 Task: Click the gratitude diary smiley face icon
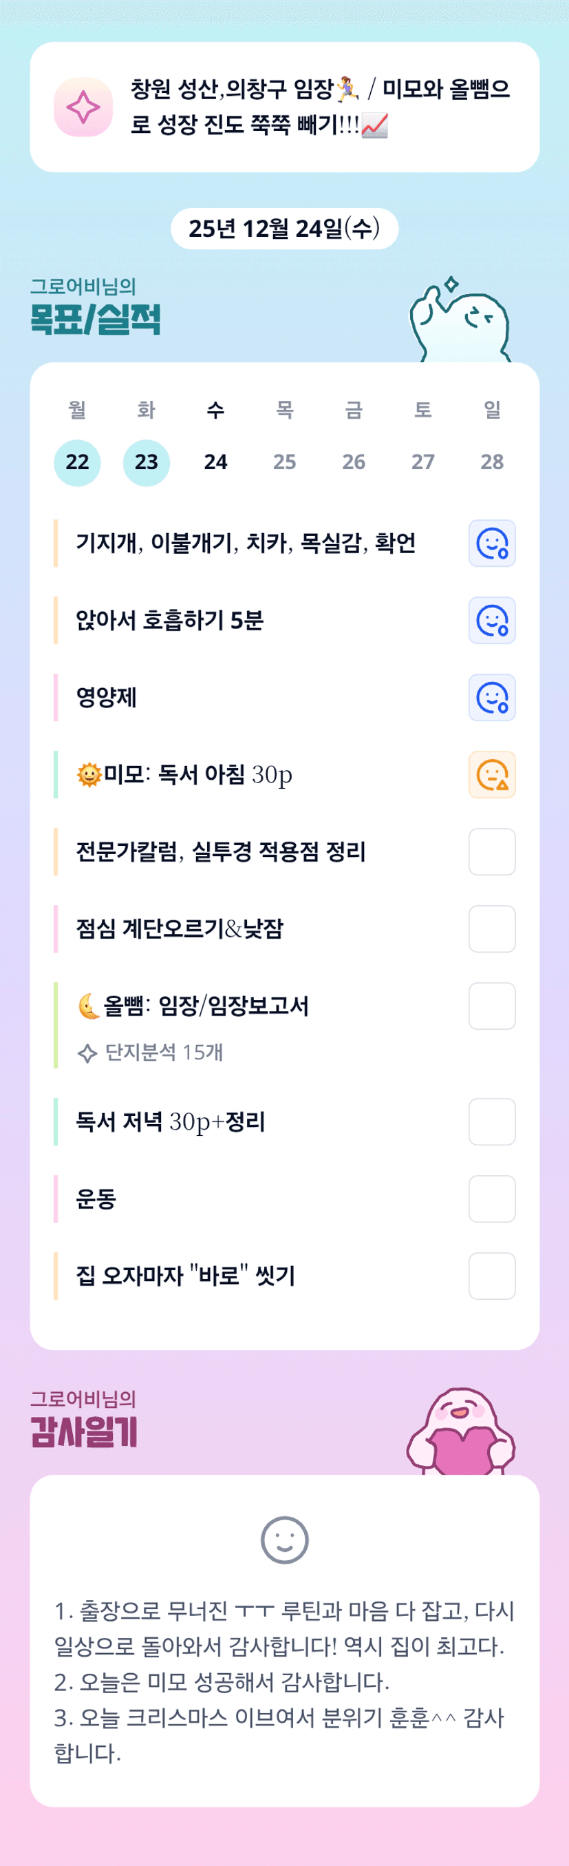tap(285, 1540)
